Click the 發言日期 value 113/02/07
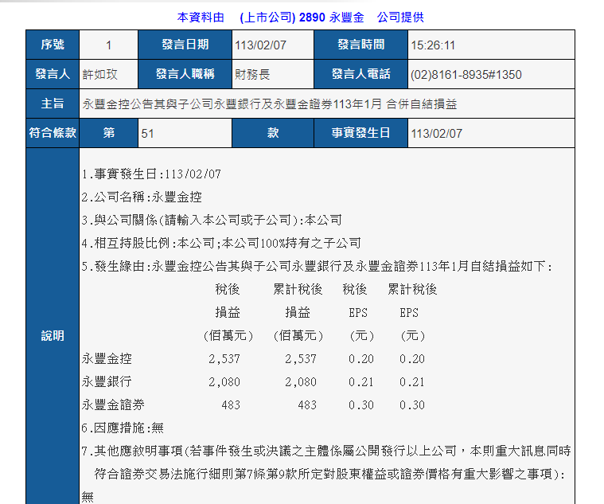This screenshot has width=604, height=504. tap(261, 45)
